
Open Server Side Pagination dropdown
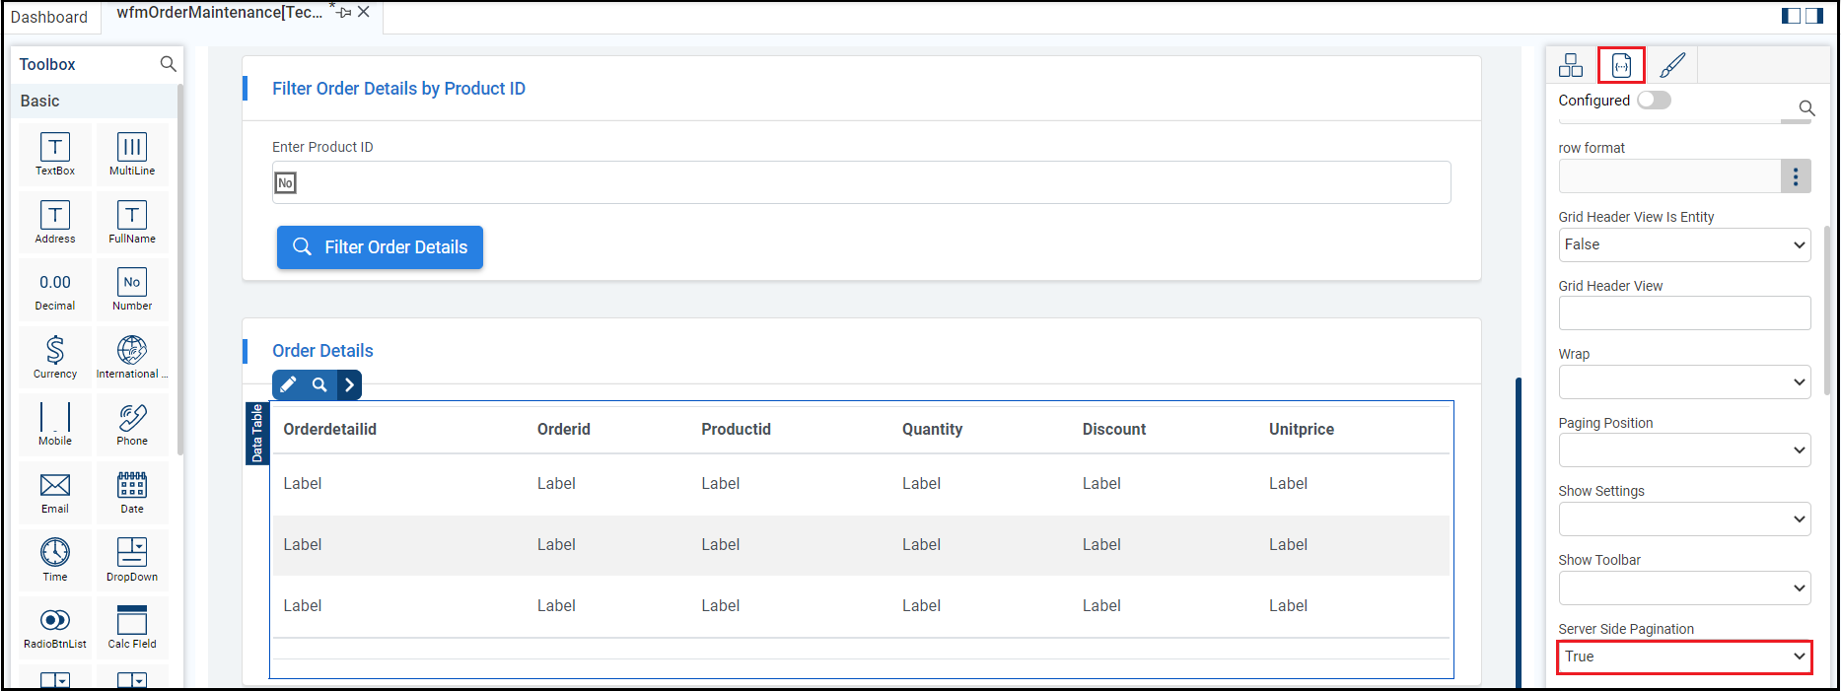(1684, 656)
